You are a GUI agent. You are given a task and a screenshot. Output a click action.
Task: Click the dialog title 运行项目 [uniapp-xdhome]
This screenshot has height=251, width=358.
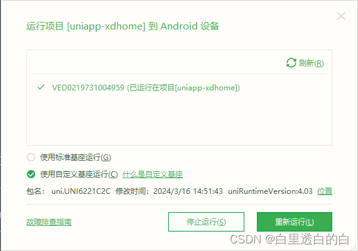[x=86, y=26]
